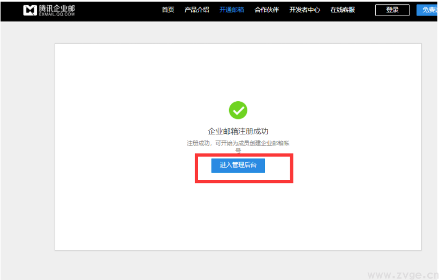Open the 合作伙伴 partners page
The height and width of the screenshot is (280, 439).
click(267, 10)
